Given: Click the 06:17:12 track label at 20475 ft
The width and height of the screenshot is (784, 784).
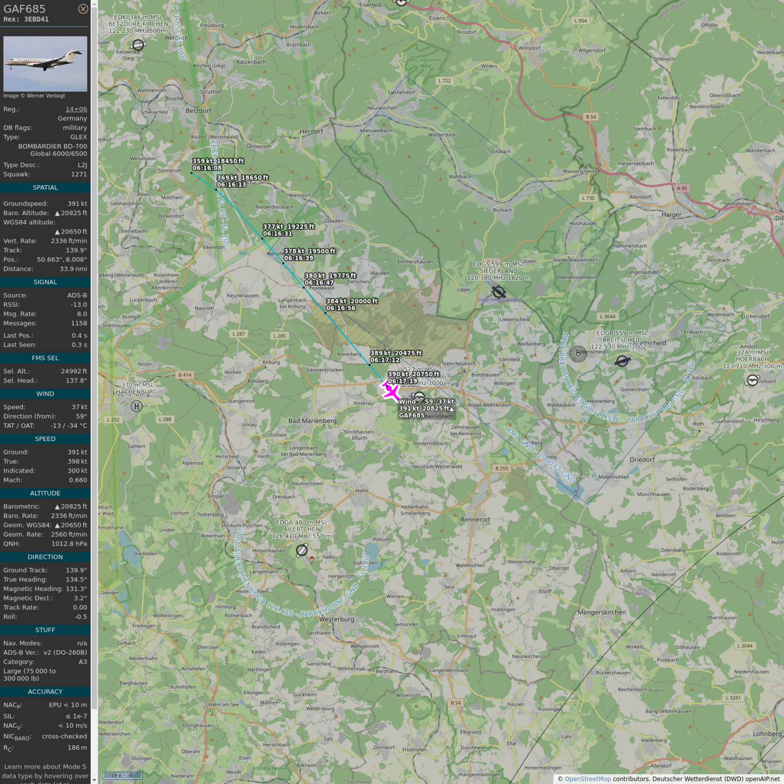Looking at the screenshot, I should tap(385, 360).
